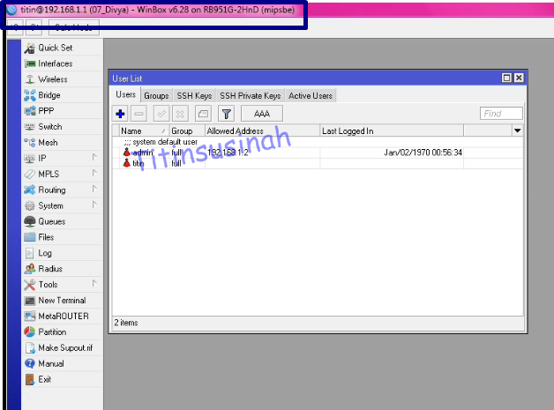The image size is (554, 410).
Task: Switch to the Active Users tab
Action: 311,96
